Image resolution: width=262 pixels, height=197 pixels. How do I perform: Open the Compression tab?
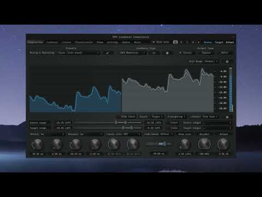click(35, 42)
